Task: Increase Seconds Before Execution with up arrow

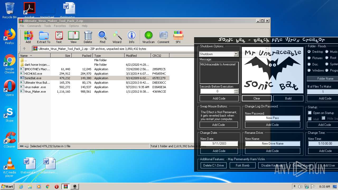Action: tap(236, 90)
